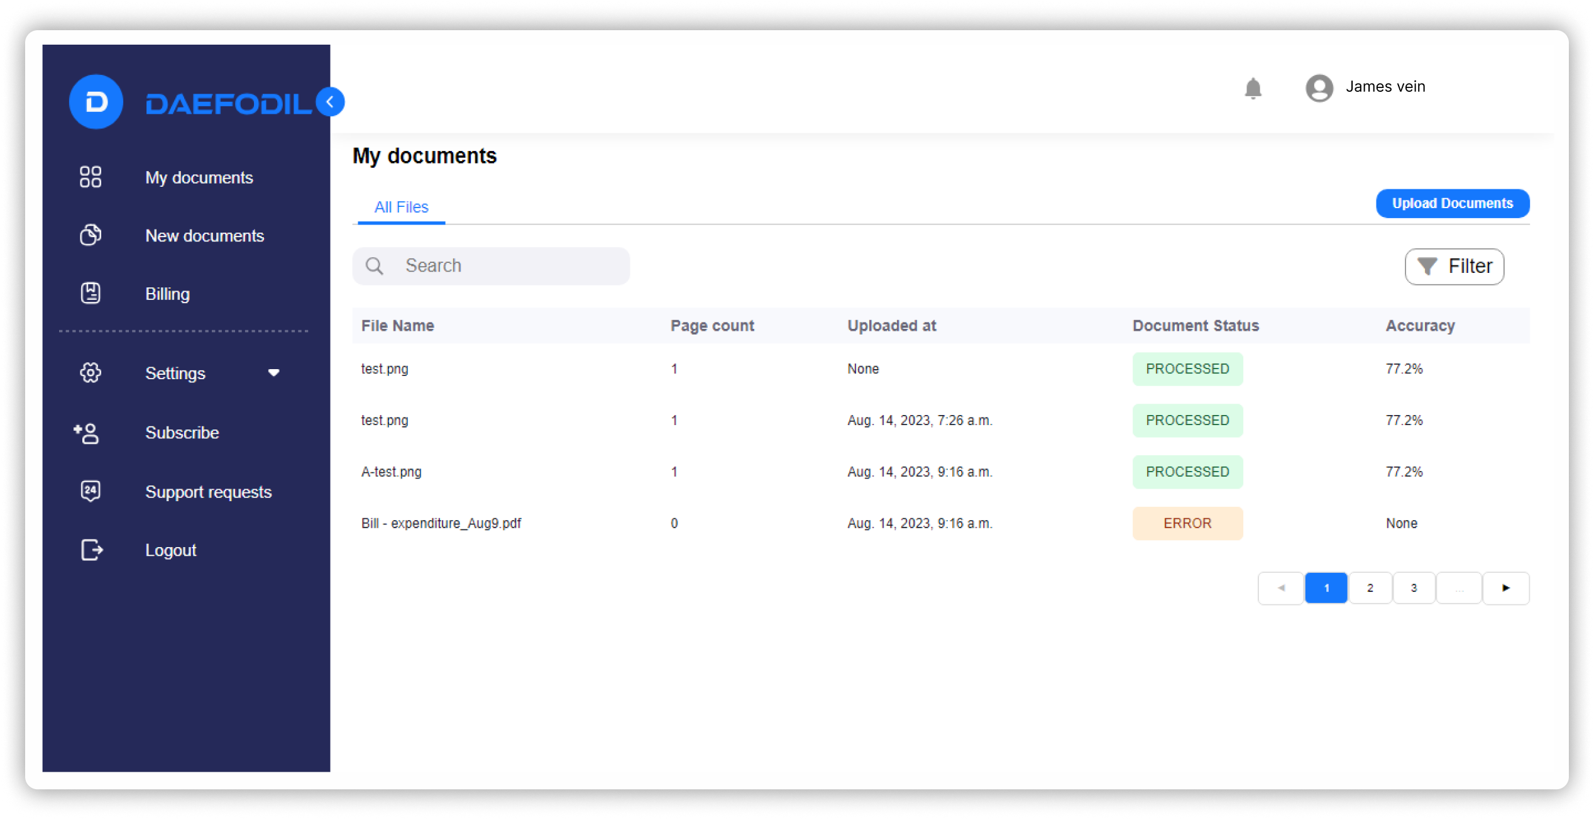
Task: Click the Support requests 24 icon
Action: [91, 491]
